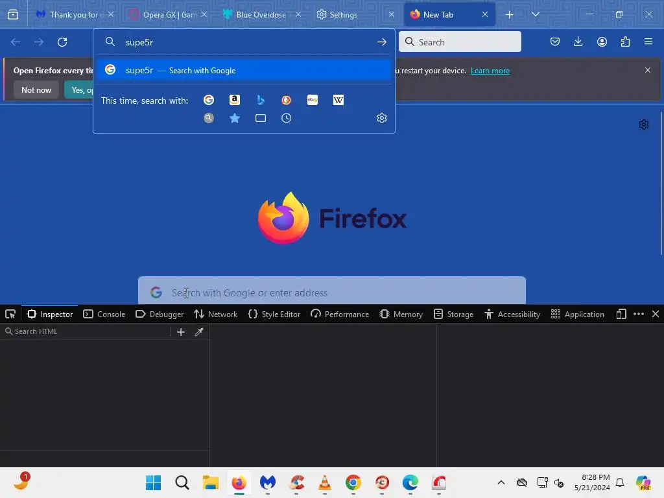Select the Inspector tab

click(x=50, y=314)
